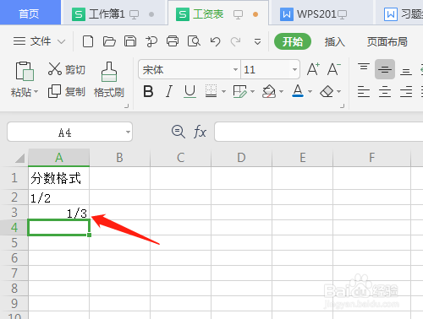Select cell A1 with 分数格式
Screen dimensions: 423x319
click(x=59, y=178)
